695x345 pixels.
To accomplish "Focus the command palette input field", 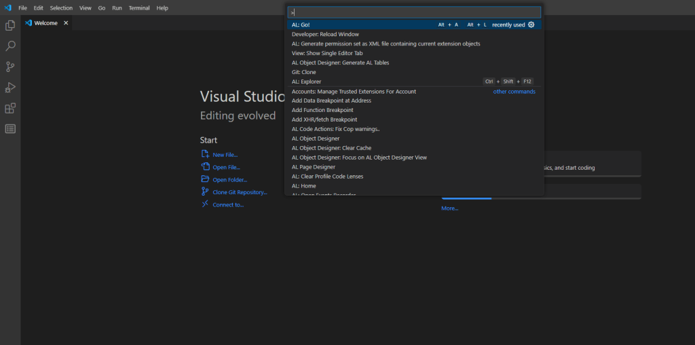I will tap(414, 12).
